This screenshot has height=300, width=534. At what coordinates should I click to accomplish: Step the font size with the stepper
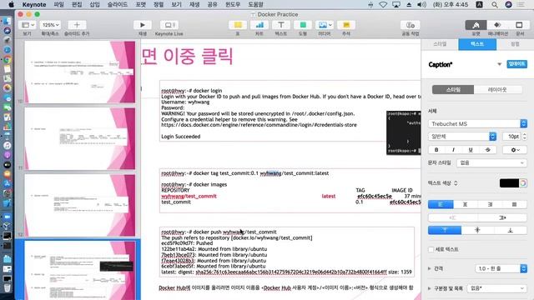point(525,137)
